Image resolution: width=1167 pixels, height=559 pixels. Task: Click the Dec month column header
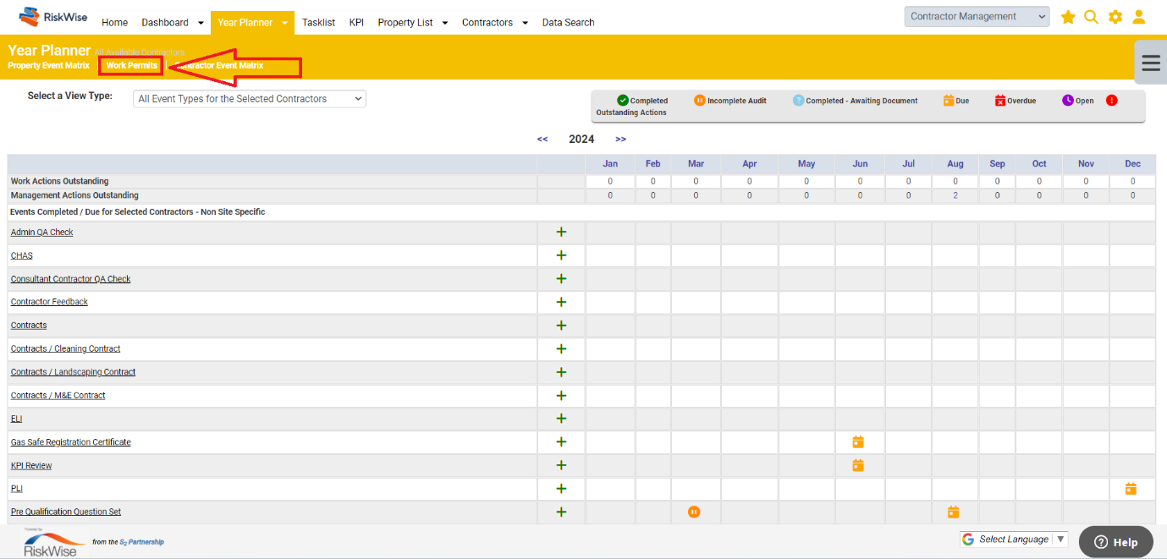point(1132,164)
